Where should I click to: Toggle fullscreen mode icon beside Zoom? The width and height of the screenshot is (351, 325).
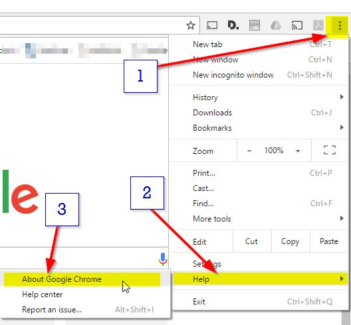[x=330, y=150]
